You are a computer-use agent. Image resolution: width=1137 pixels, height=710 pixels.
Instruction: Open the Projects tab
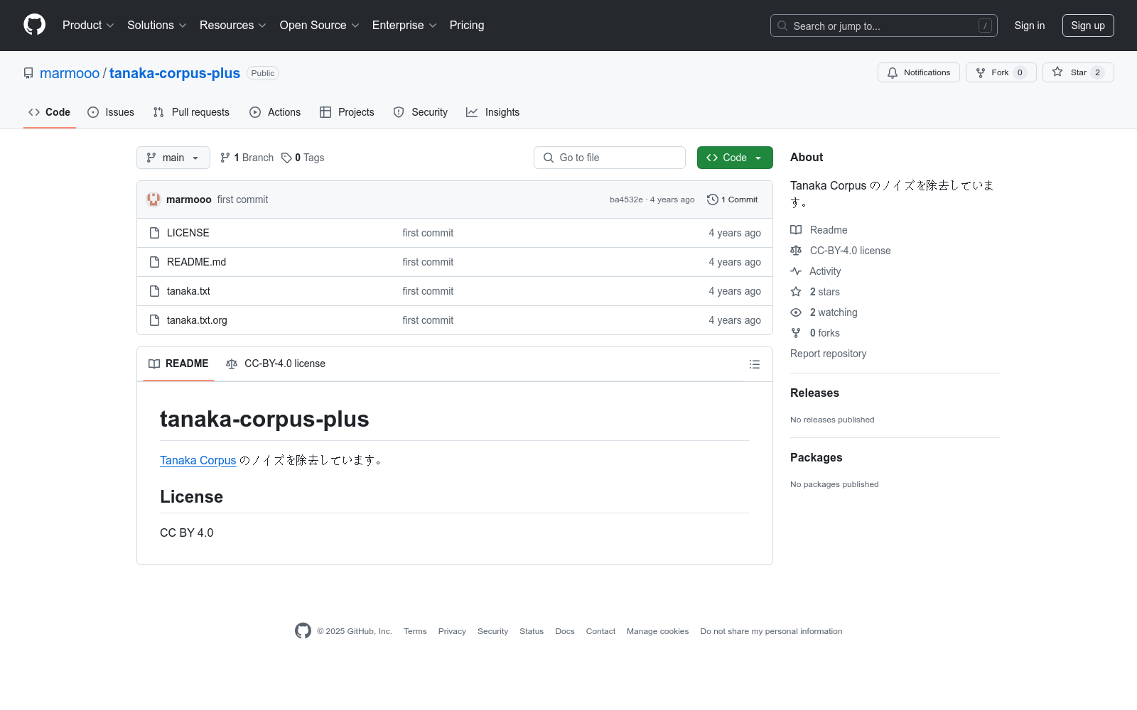(347, 112)
